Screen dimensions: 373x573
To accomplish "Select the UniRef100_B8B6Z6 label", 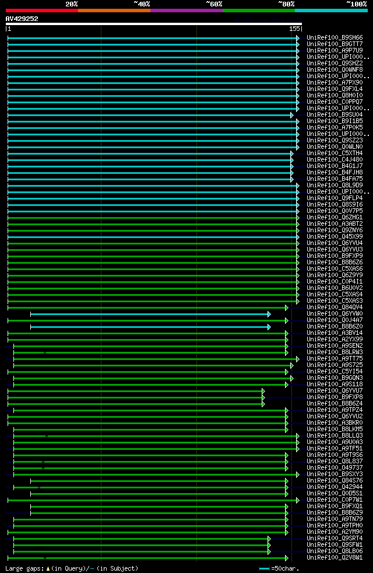I will click(x=335, y=263).
